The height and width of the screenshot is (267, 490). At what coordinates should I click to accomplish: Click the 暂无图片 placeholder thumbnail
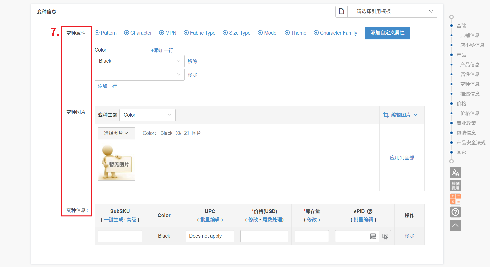pyautogui.click(x=117, y=162)
